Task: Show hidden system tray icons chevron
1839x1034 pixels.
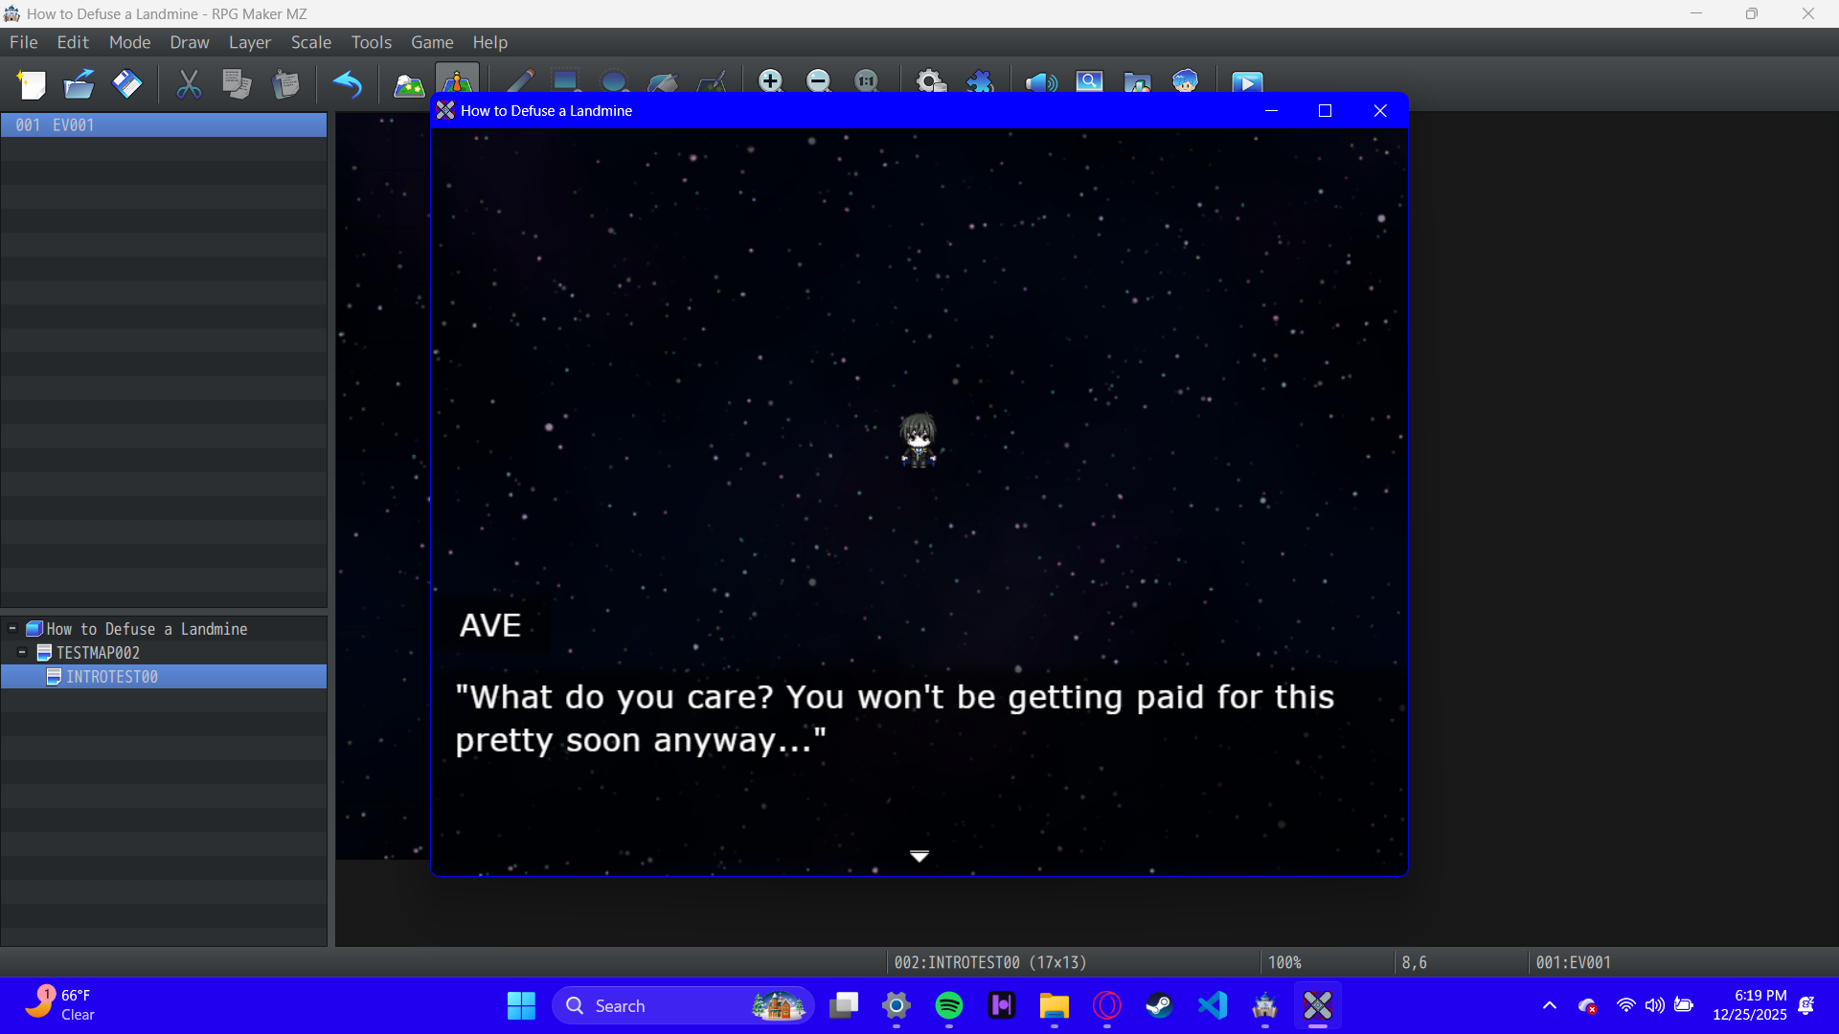Action: pyautogui.click(x=1549, y=1005)
